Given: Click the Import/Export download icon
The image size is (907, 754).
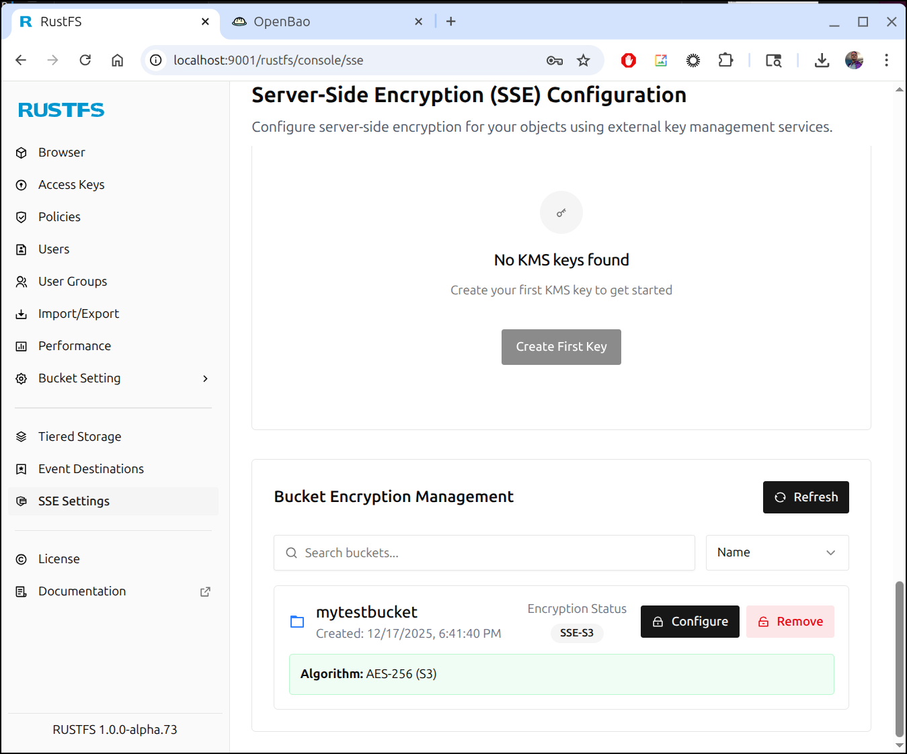Looking at the screenshot, I should tap(22, 314).
